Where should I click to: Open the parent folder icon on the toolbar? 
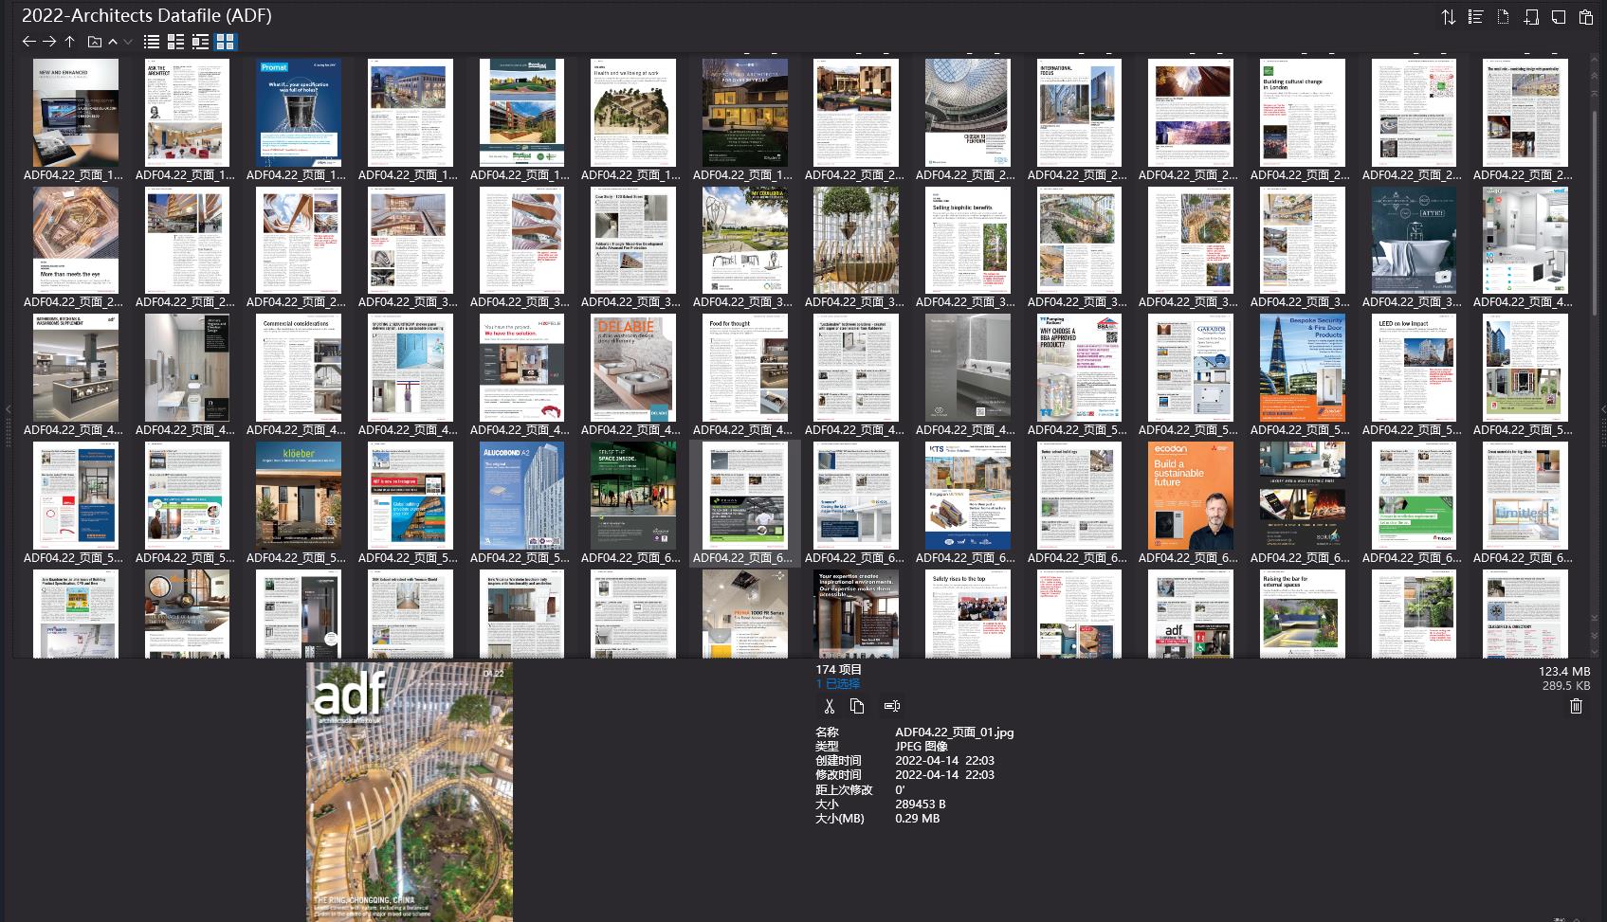pos(94,41)
